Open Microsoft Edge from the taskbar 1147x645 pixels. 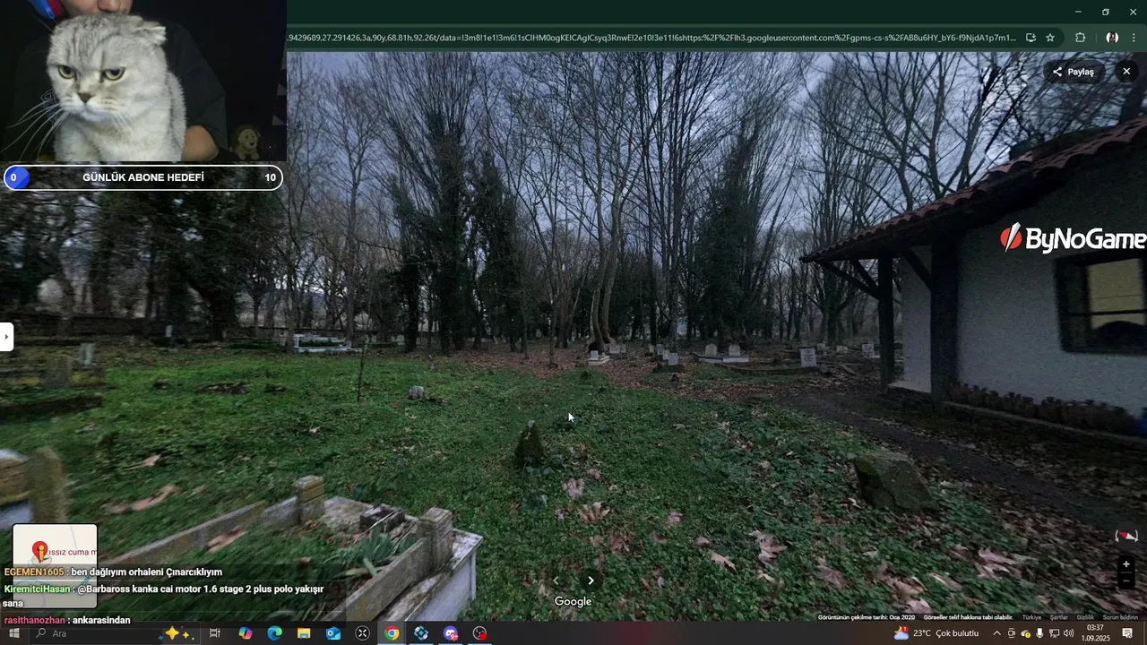[x=274, y=633]
